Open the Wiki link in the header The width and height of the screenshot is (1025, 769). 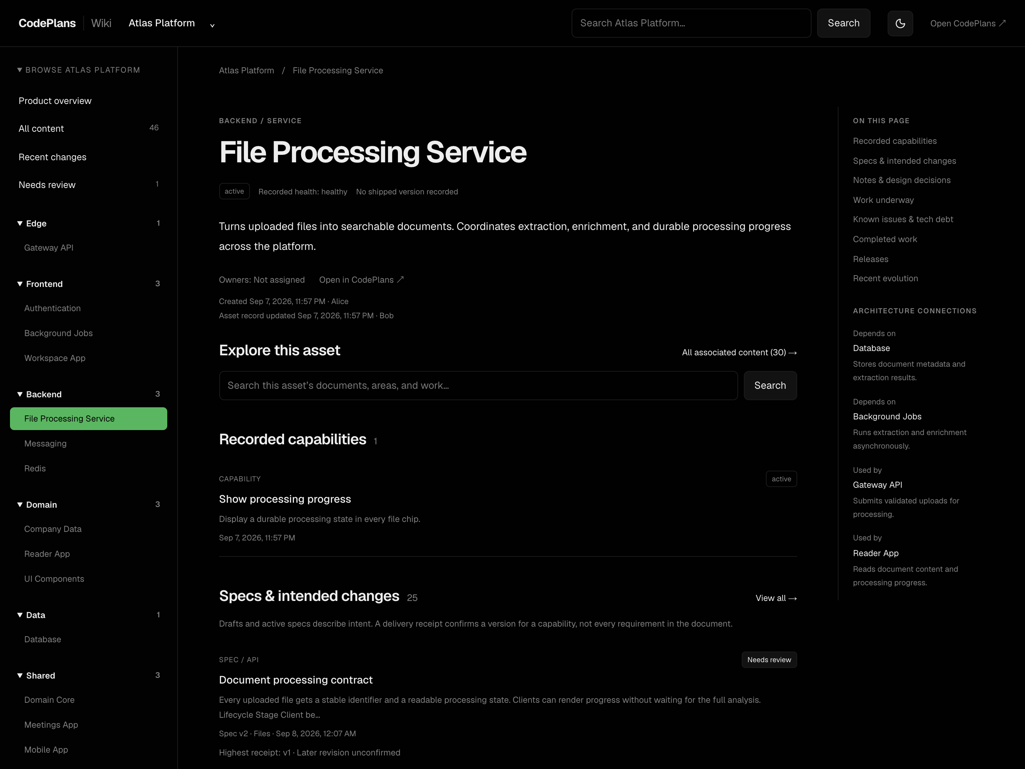101,23
